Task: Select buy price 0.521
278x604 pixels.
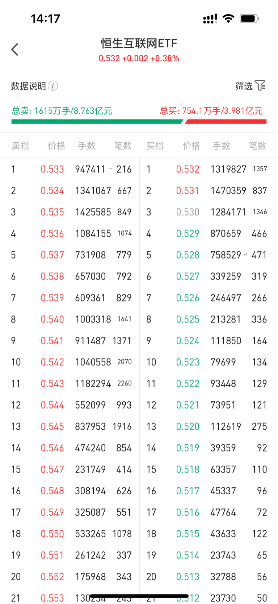Action: [188, 405]
